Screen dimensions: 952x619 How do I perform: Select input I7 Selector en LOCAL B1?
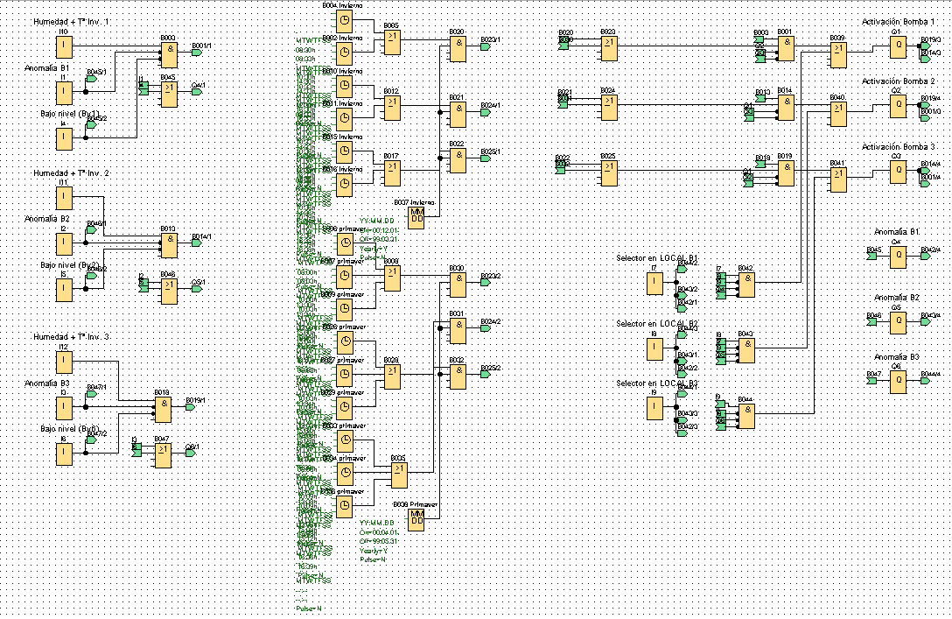654,284
